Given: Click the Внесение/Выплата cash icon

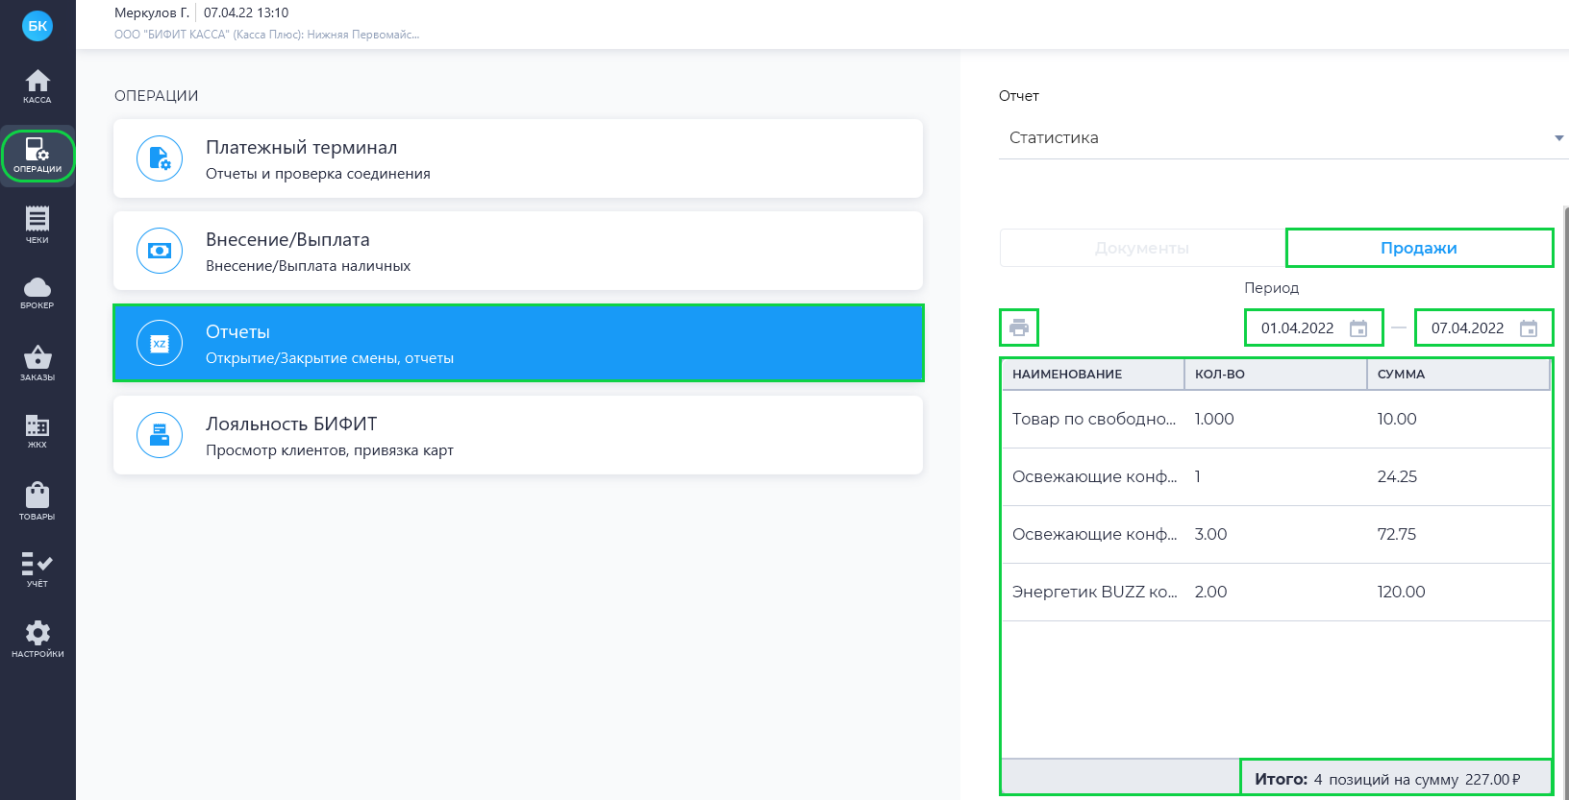Looking at the screenshot, I should (160, 251).
